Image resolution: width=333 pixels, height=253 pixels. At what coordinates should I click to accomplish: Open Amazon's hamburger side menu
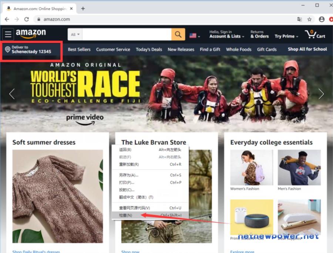point(8,34)
